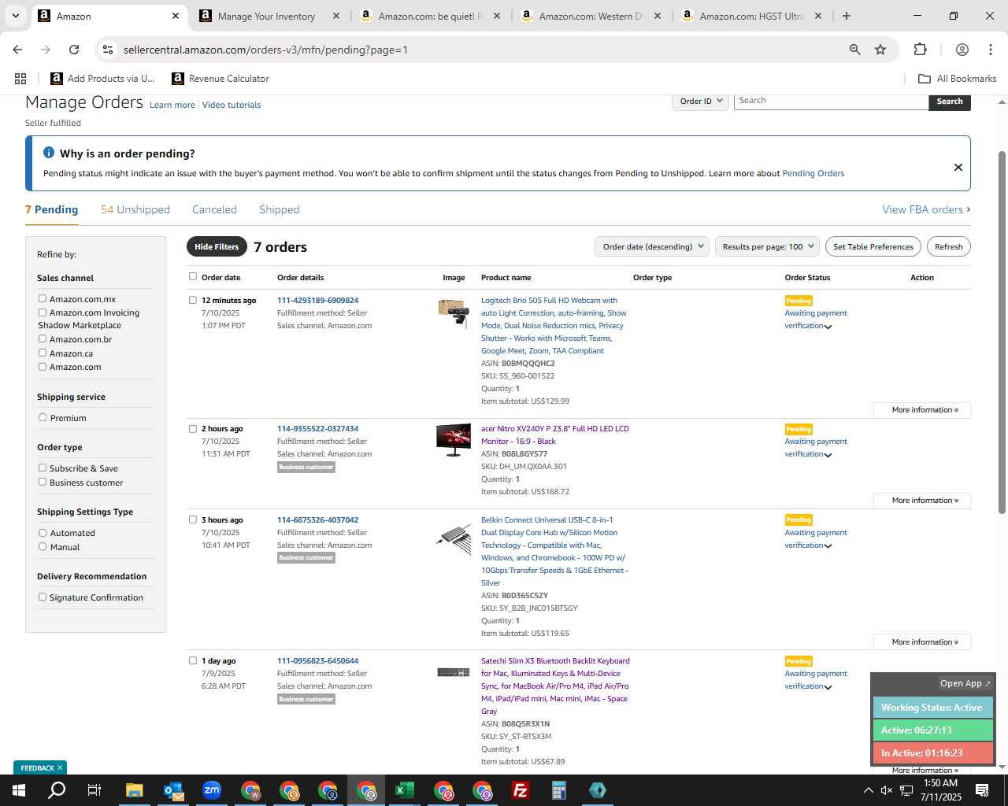
Task: Click Set Table Preferences button
Action: [873, 246]
